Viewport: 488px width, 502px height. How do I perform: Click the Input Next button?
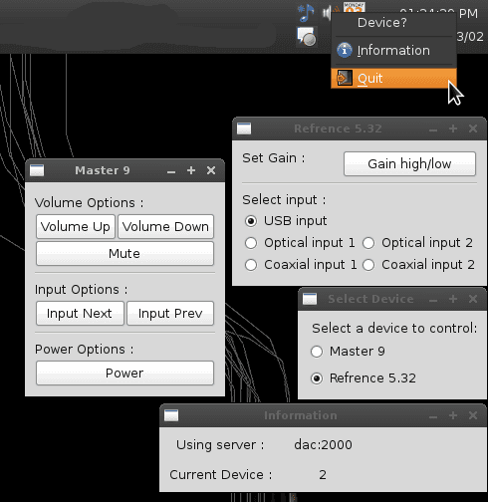tap(80, 314)
